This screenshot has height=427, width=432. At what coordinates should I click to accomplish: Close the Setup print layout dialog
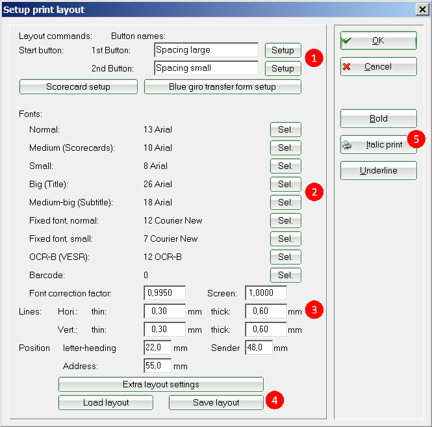point(420,10)
